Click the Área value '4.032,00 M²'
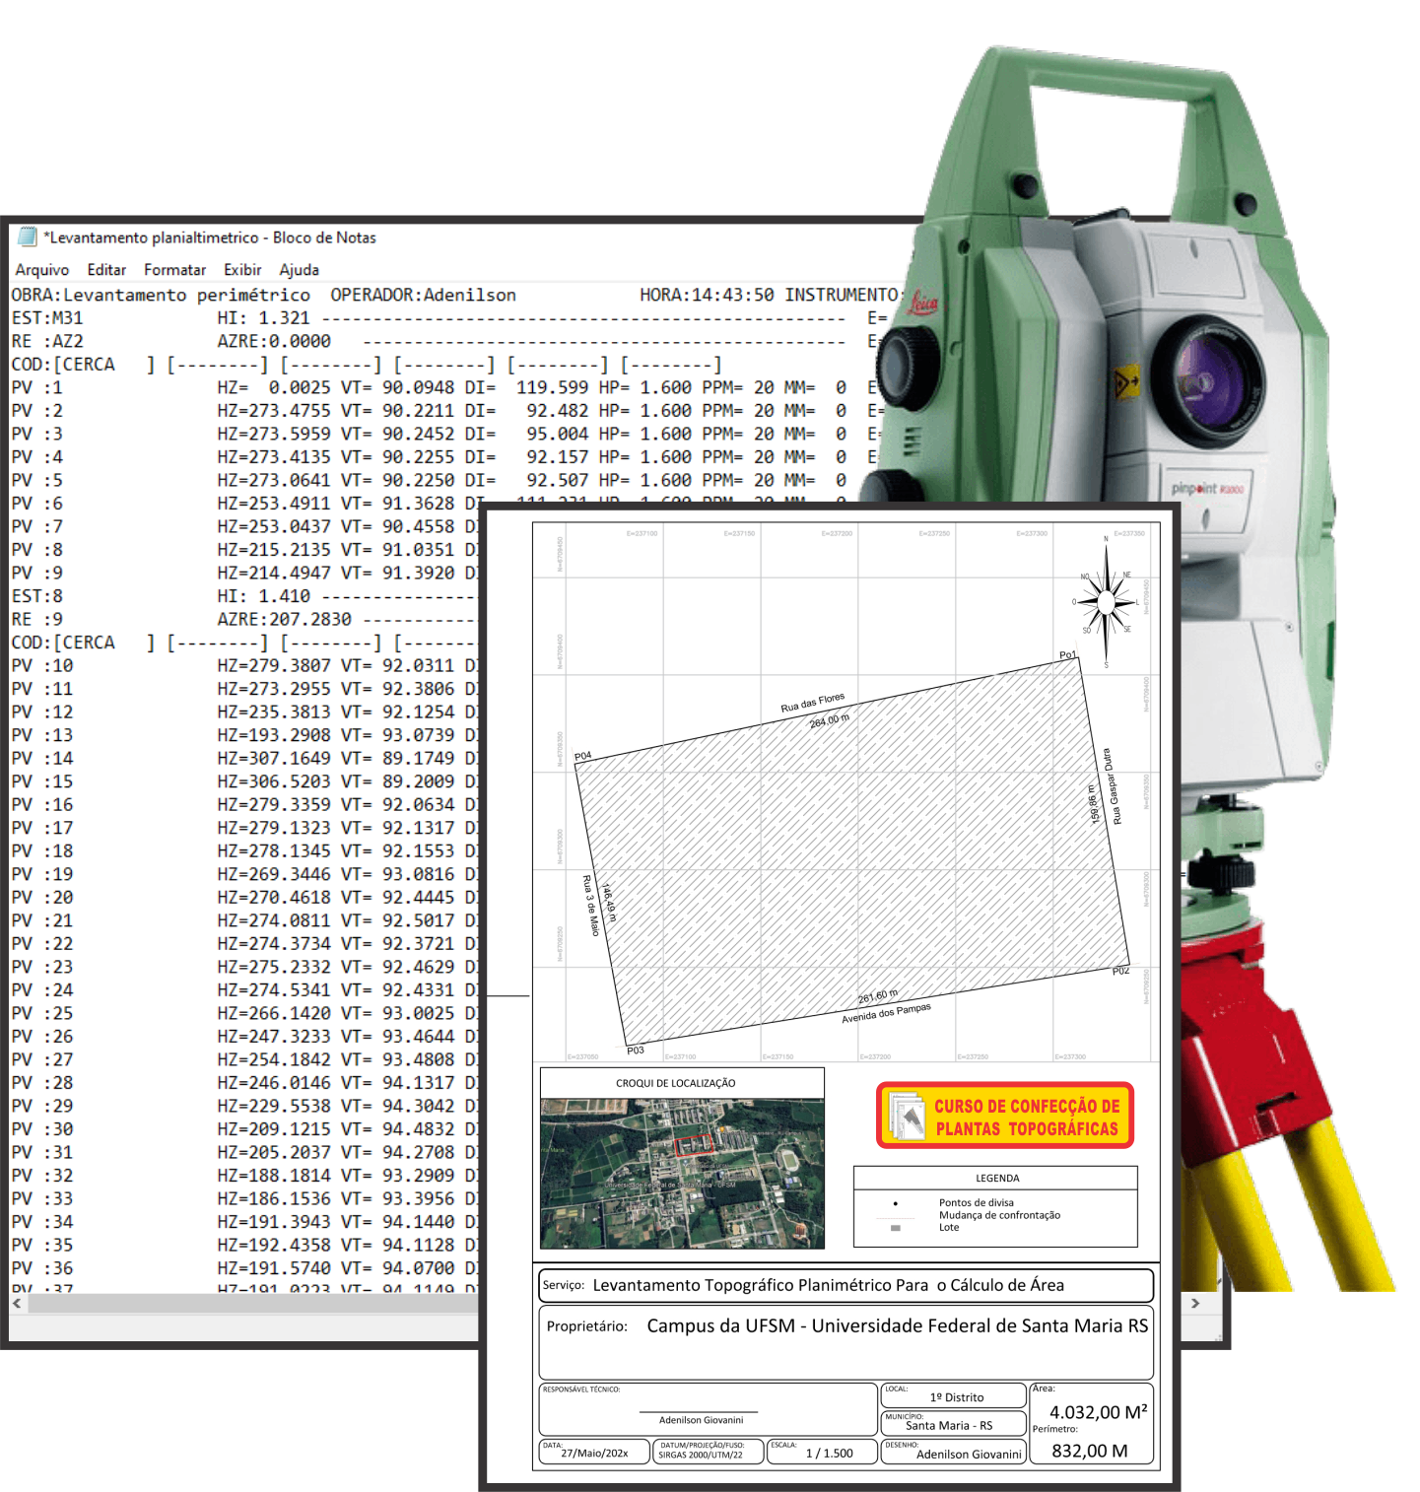This screenshot has height=1492, width=1420. 1098,1412
